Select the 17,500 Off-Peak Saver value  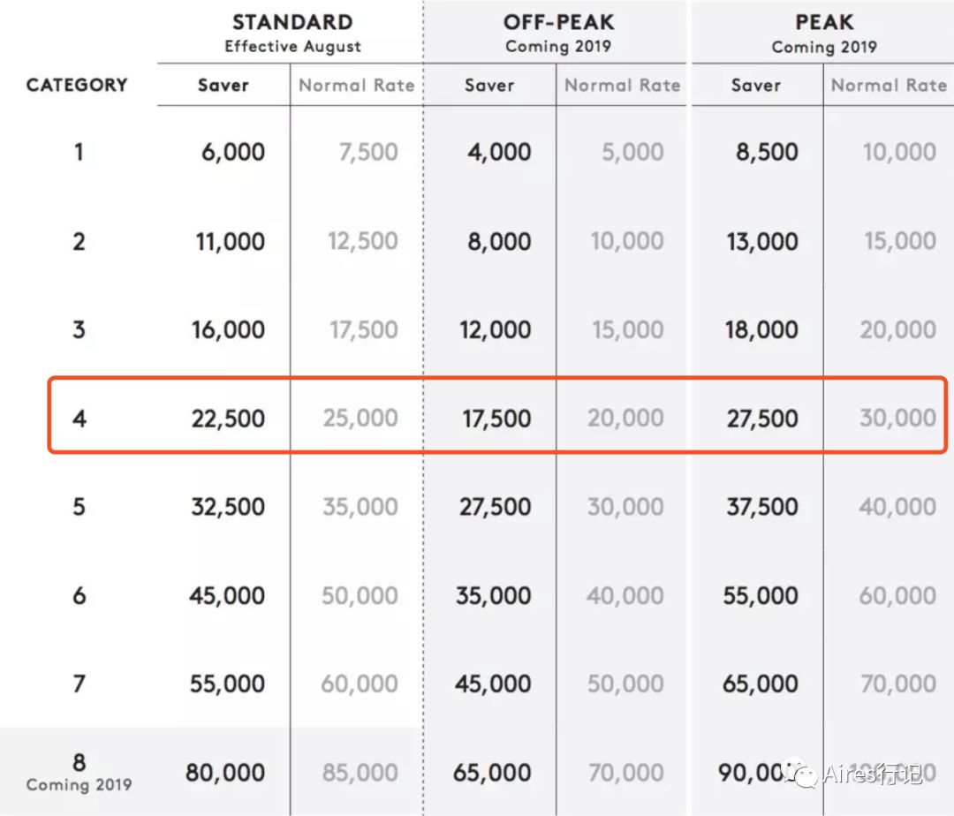(496, 419)
